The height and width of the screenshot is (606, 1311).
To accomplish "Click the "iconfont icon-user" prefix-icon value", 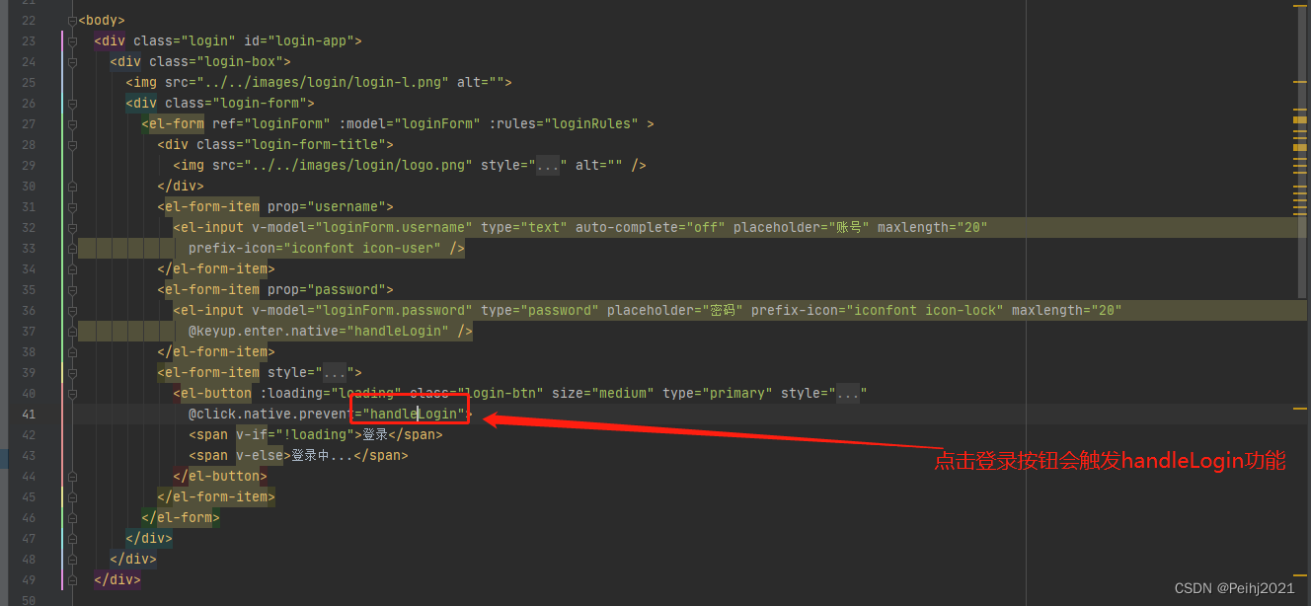I will (362, 249).
